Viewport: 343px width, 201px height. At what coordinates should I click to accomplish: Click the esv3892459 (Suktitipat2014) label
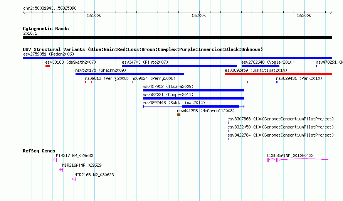[x=256, y=70]
